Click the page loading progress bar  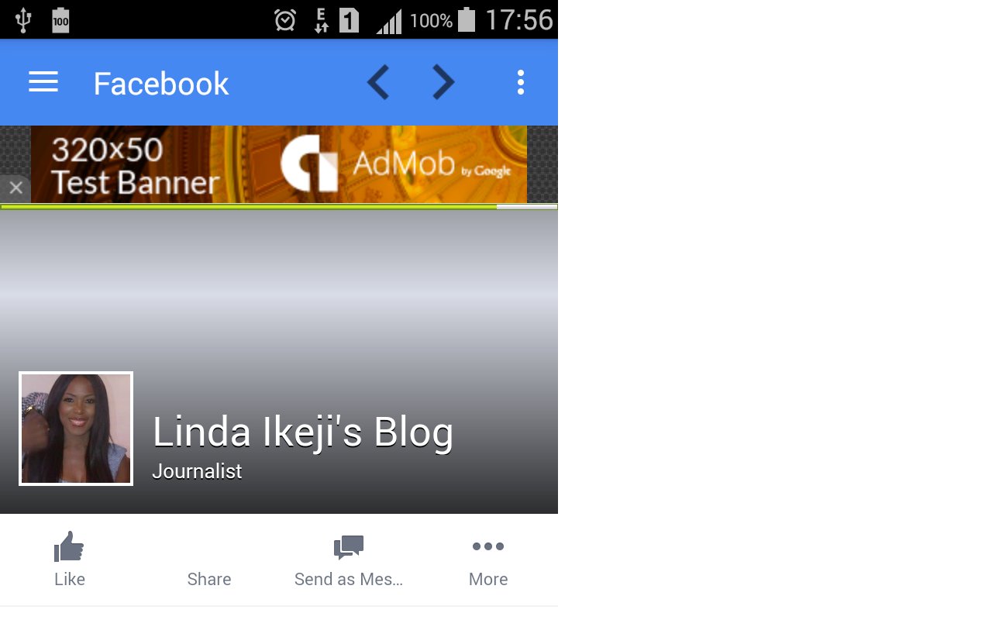279,207
